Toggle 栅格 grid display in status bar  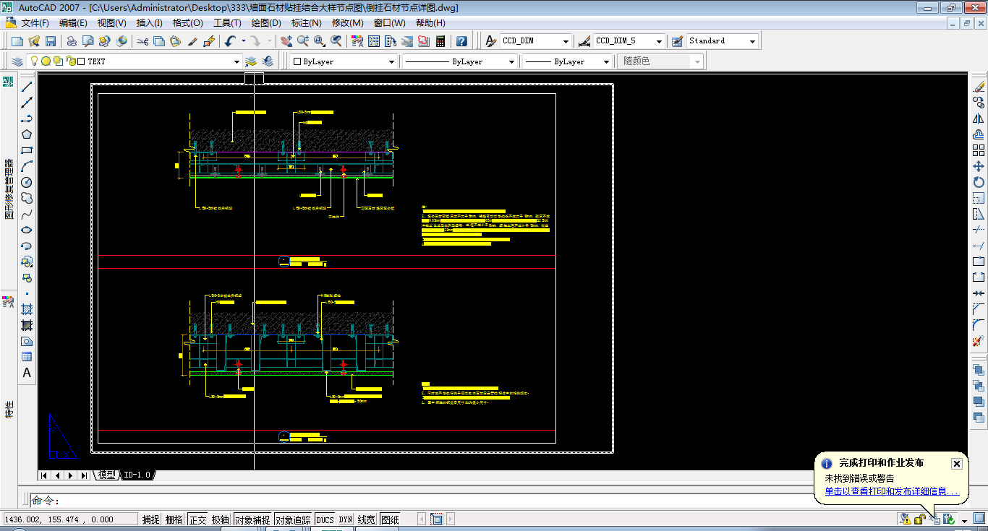[174, 519]
